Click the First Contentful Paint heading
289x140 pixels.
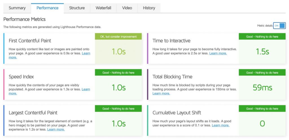coord(30,41)
